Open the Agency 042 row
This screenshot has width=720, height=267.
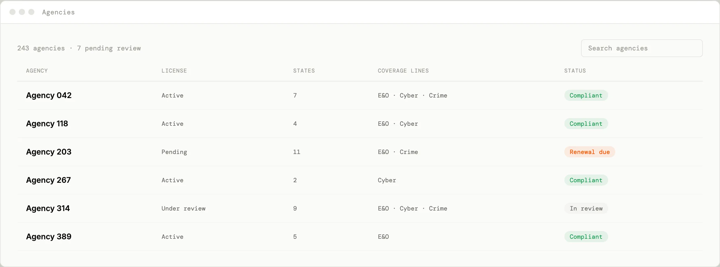pyautogui.click(x=360, y=95)
